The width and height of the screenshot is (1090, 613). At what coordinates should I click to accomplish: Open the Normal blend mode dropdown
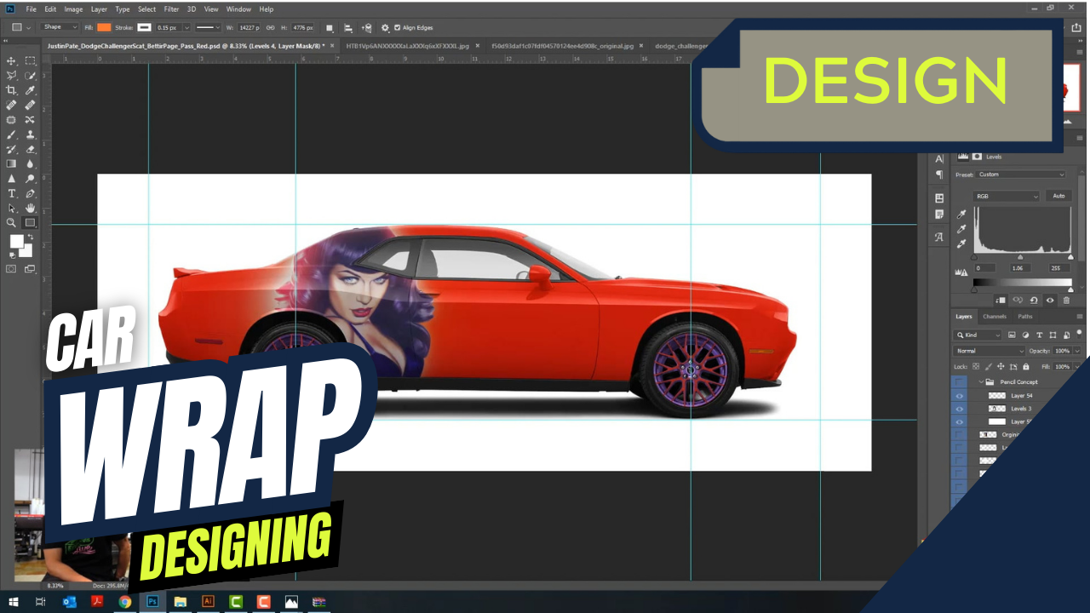click(x=989, y=351)
